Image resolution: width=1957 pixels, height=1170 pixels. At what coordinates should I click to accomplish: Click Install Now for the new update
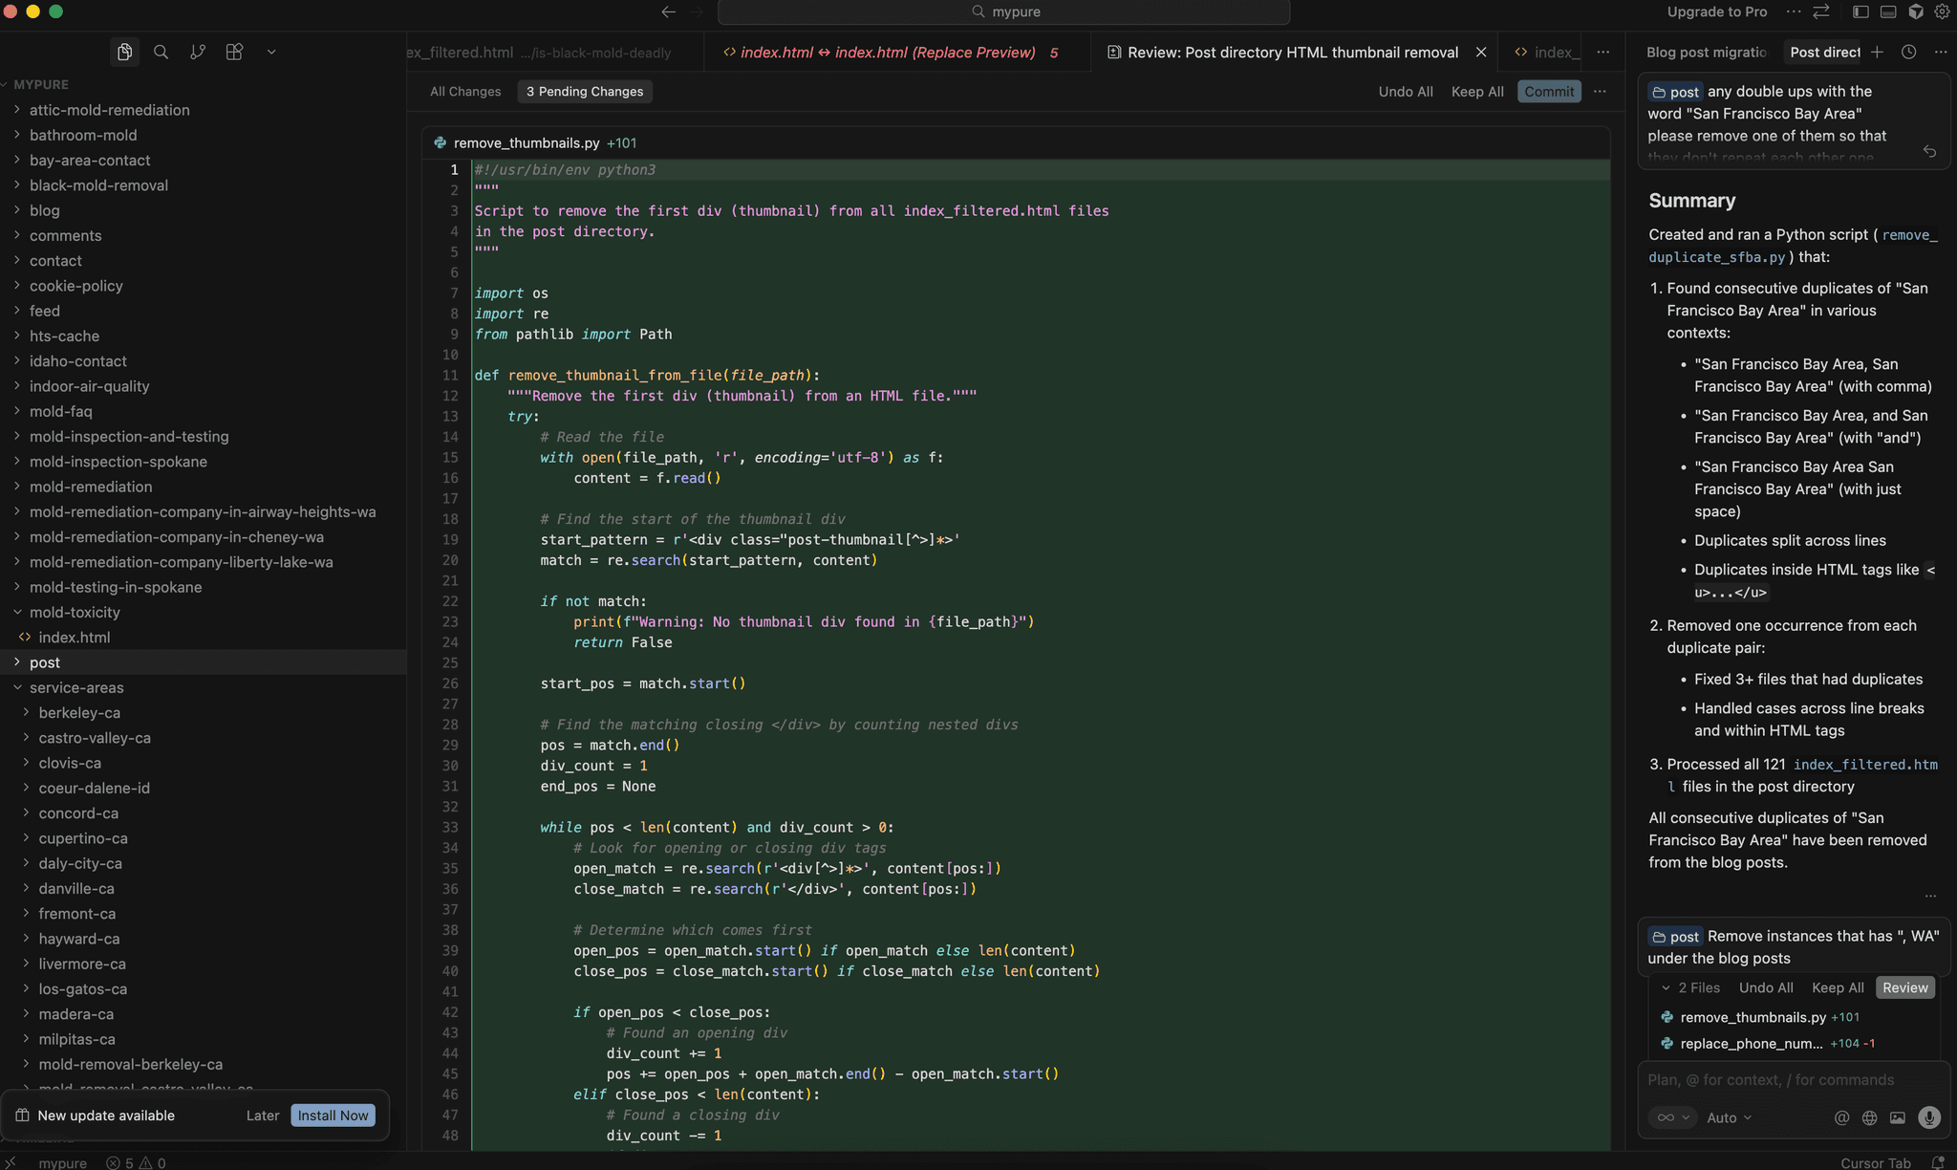[x=333, y=1115]
